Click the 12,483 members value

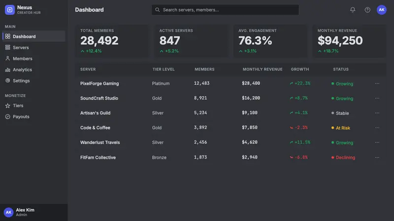(x=201, y=83)
